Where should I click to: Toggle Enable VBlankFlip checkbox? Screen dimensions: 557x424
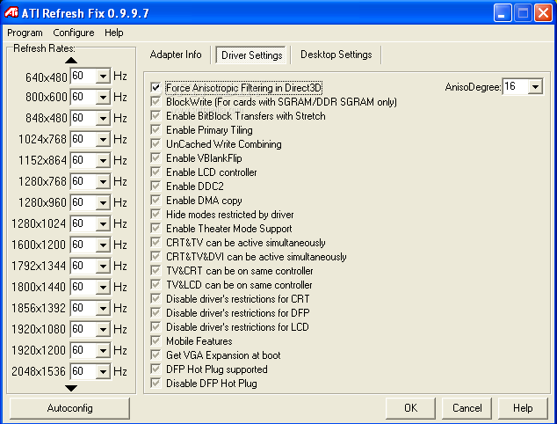coord(156,158)
